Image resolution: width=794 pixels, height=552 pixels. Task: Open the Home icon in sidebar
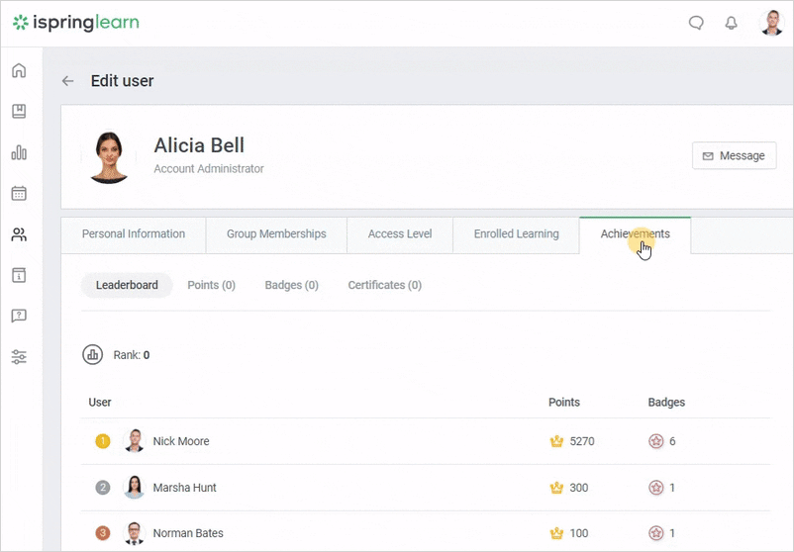[19, 71]
